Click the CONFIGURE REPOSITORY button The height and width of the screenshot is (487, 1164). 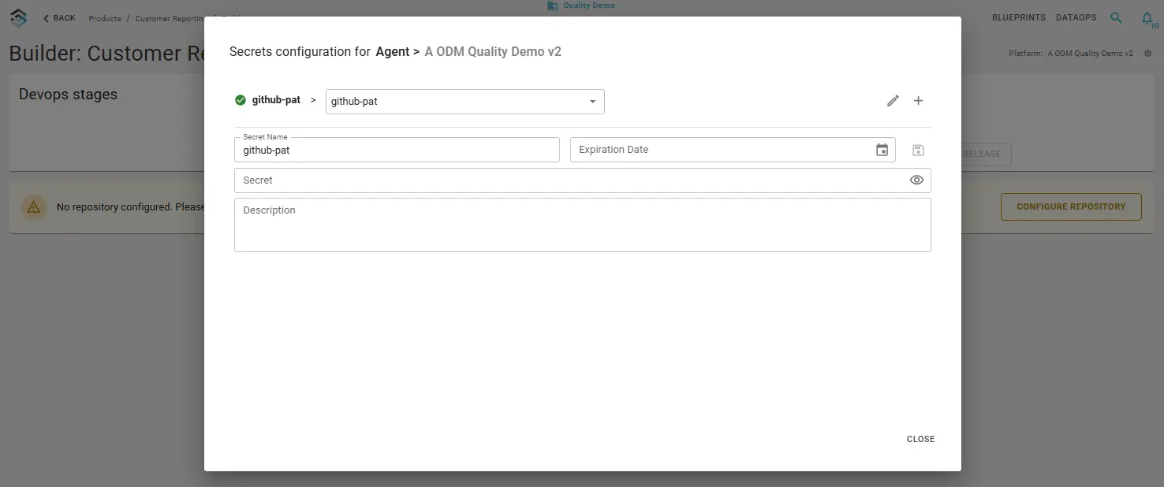(1070, 206)
